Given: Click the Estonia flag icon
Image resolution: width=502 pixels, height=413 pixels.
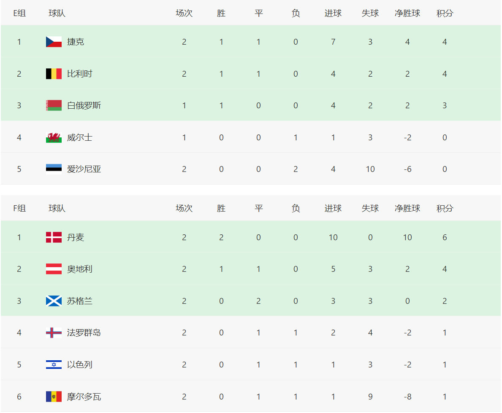Looking at the screenshot, I should (54, 168).
